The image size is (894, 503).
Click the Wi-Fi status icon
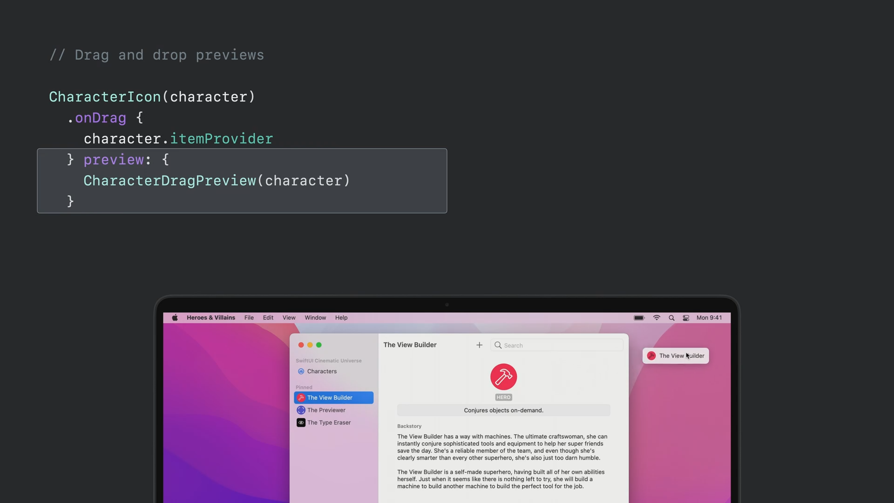click(657, 318)
